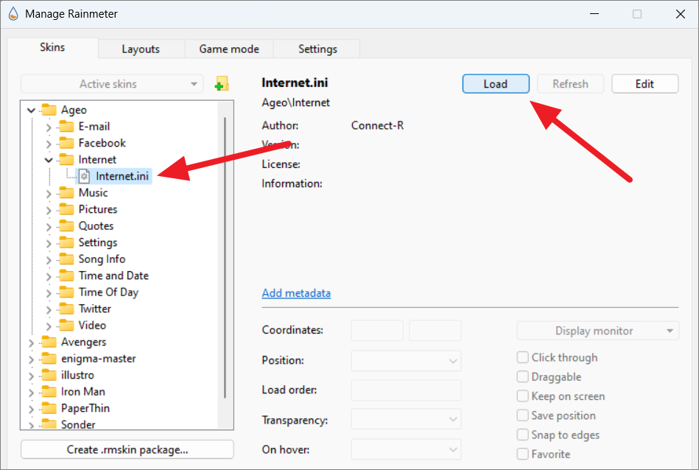
Task: Click the E-mail folder icon
Action: click(x=66, y=127)
